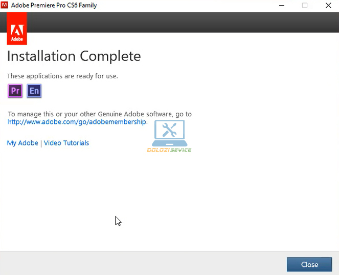Screen dimensions: 339x275
Task: Minimize the installer window
Action: pyautogui.click(x=282, y=6)
